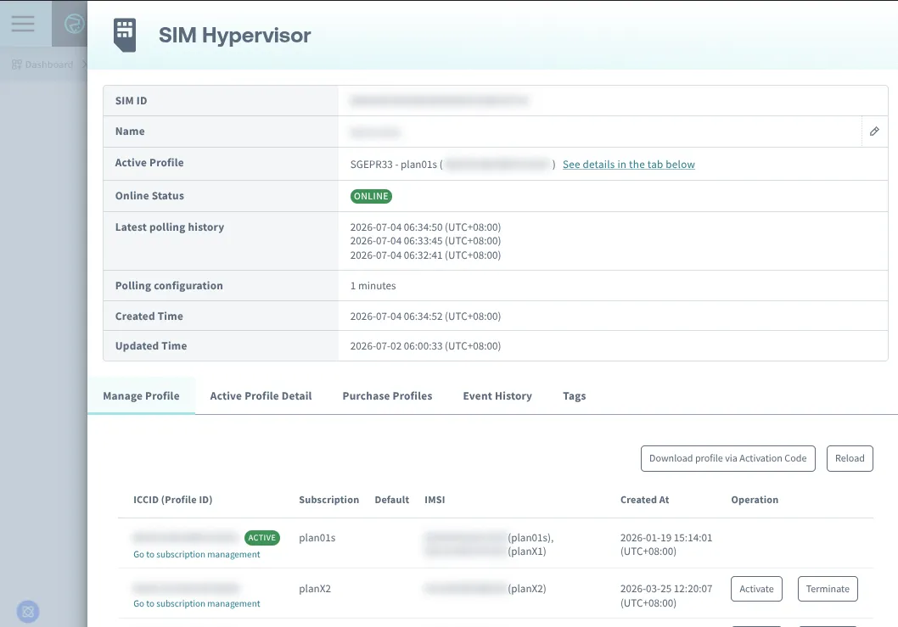
Task: Click the logo icon in top bar
Action: coord(74,24)
